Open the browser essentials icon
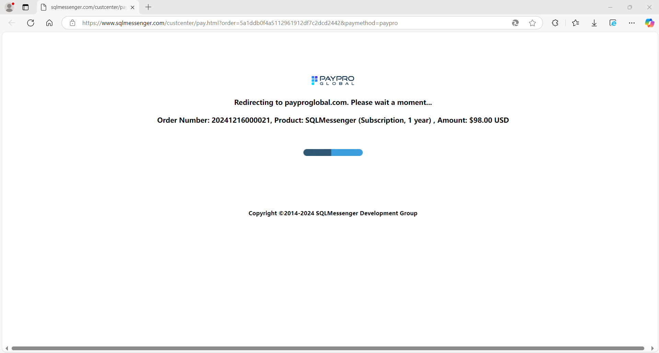 (x=613, y=23)
